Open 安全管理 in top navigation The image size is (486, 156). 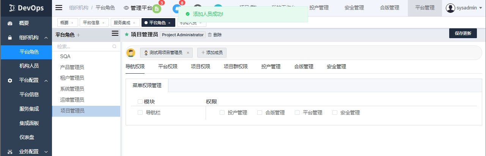(x=354, y=8)
